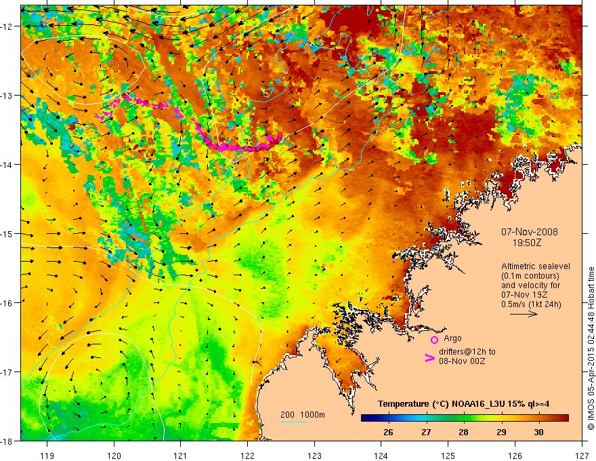
Task: Click the temperature color bar
Action: pos(465,418)
